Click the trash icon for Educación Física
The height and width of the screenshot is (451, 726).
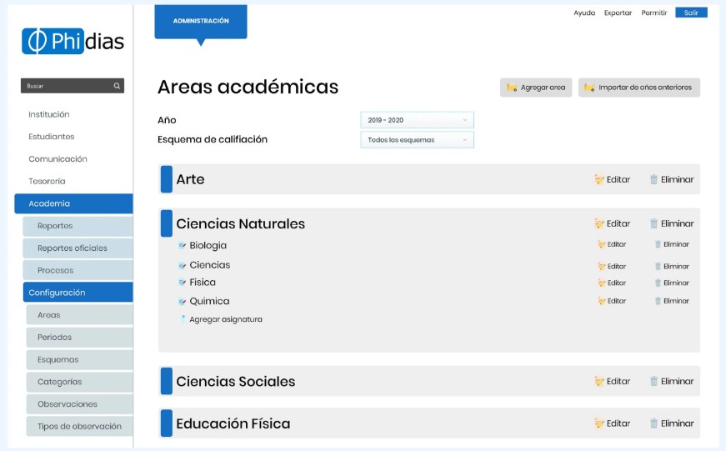[x=654, y=423]
